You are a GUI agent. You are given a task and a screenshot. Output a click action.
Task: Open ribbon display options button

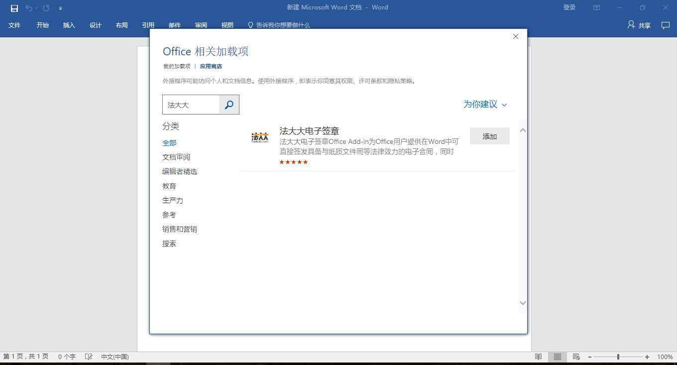point(596,7)
